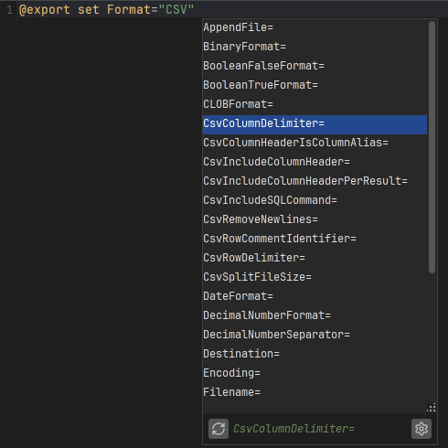Choose CLOBFormat= completion entry
The height and width of the screenshot is (448, 448).
(315, 104)
